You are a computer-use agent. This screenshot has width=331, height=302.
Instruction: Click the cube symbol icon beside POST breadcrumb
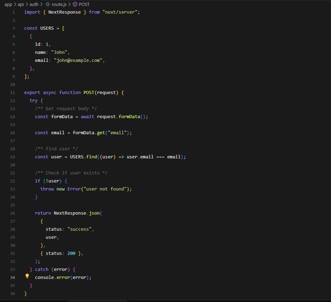tap(75, 5)
